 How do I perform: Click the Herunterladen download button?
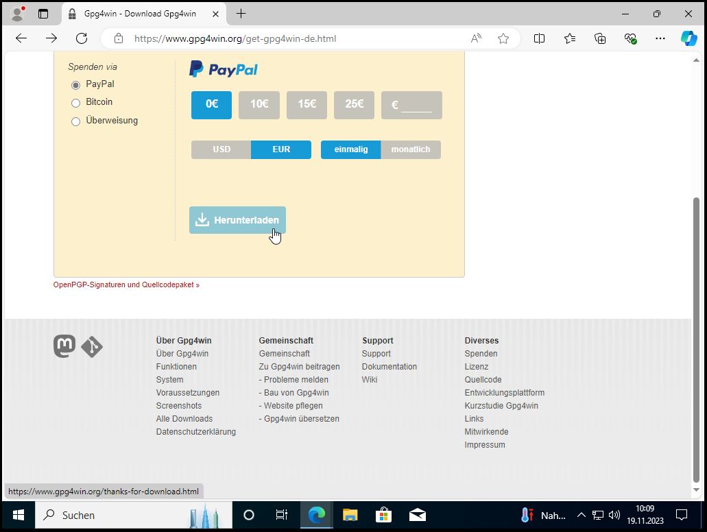tap(237, 220)
